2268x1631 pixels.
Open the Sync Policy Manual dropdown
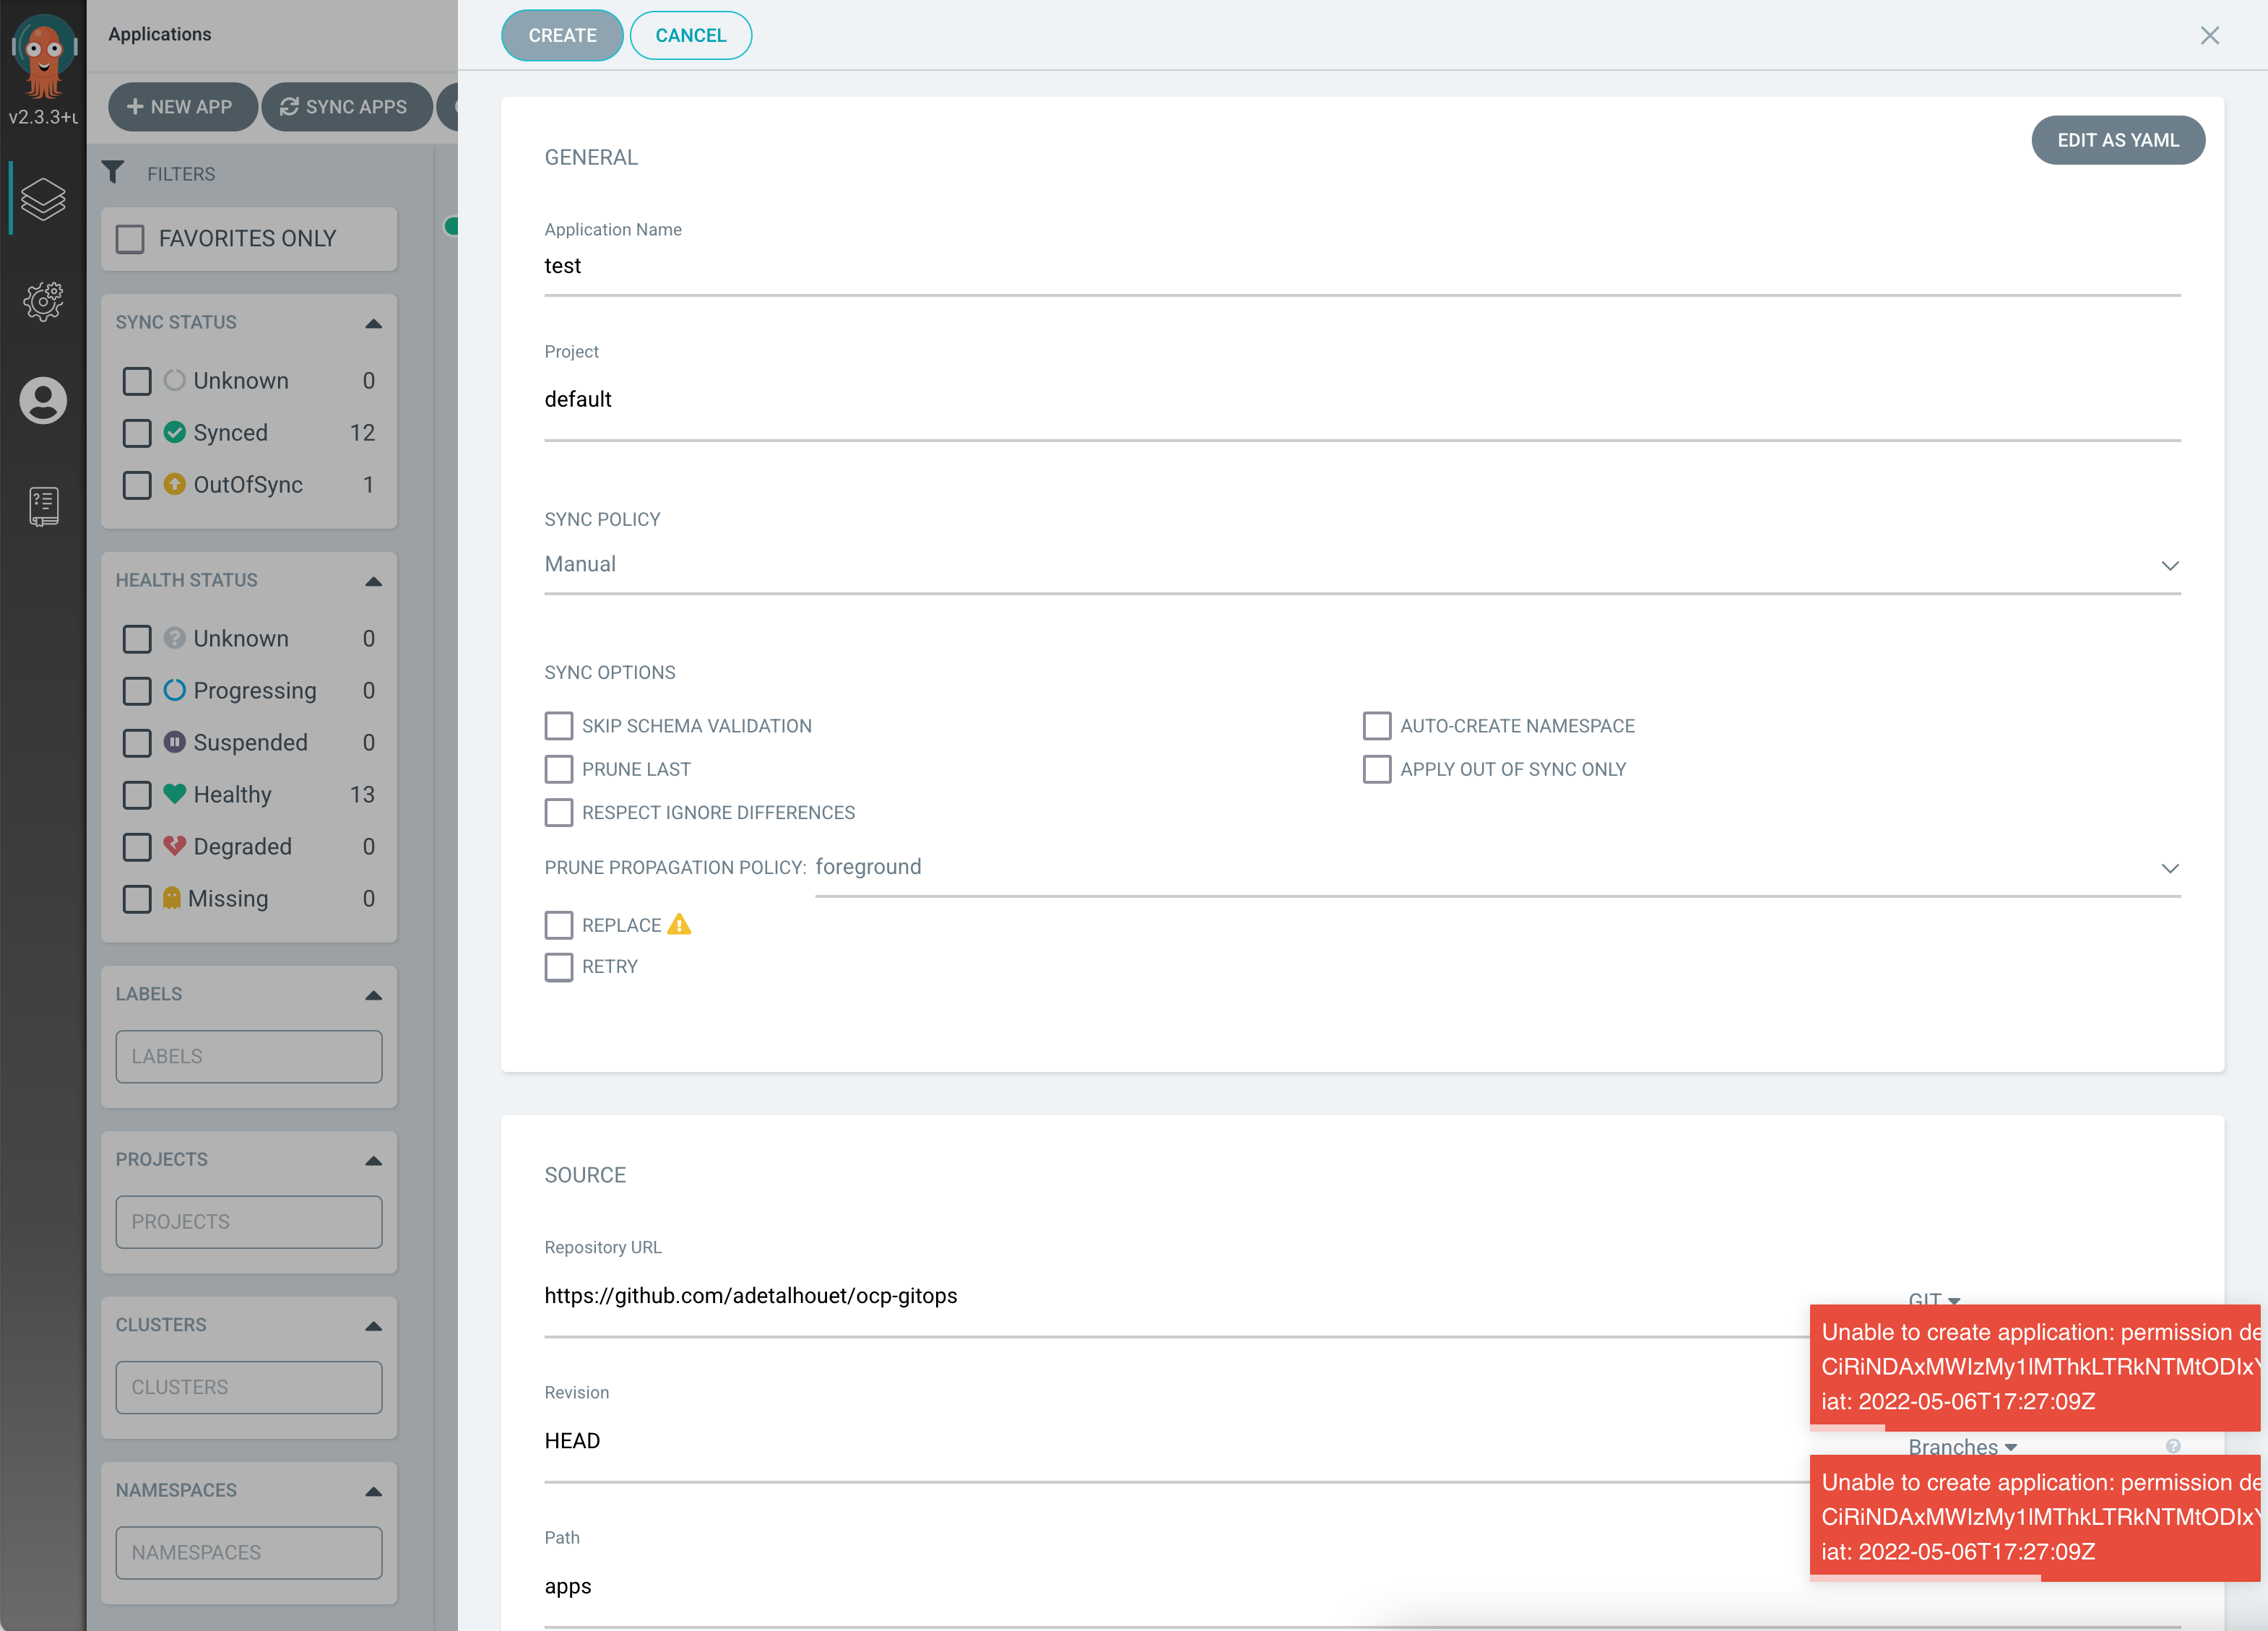pos(1361,565)
